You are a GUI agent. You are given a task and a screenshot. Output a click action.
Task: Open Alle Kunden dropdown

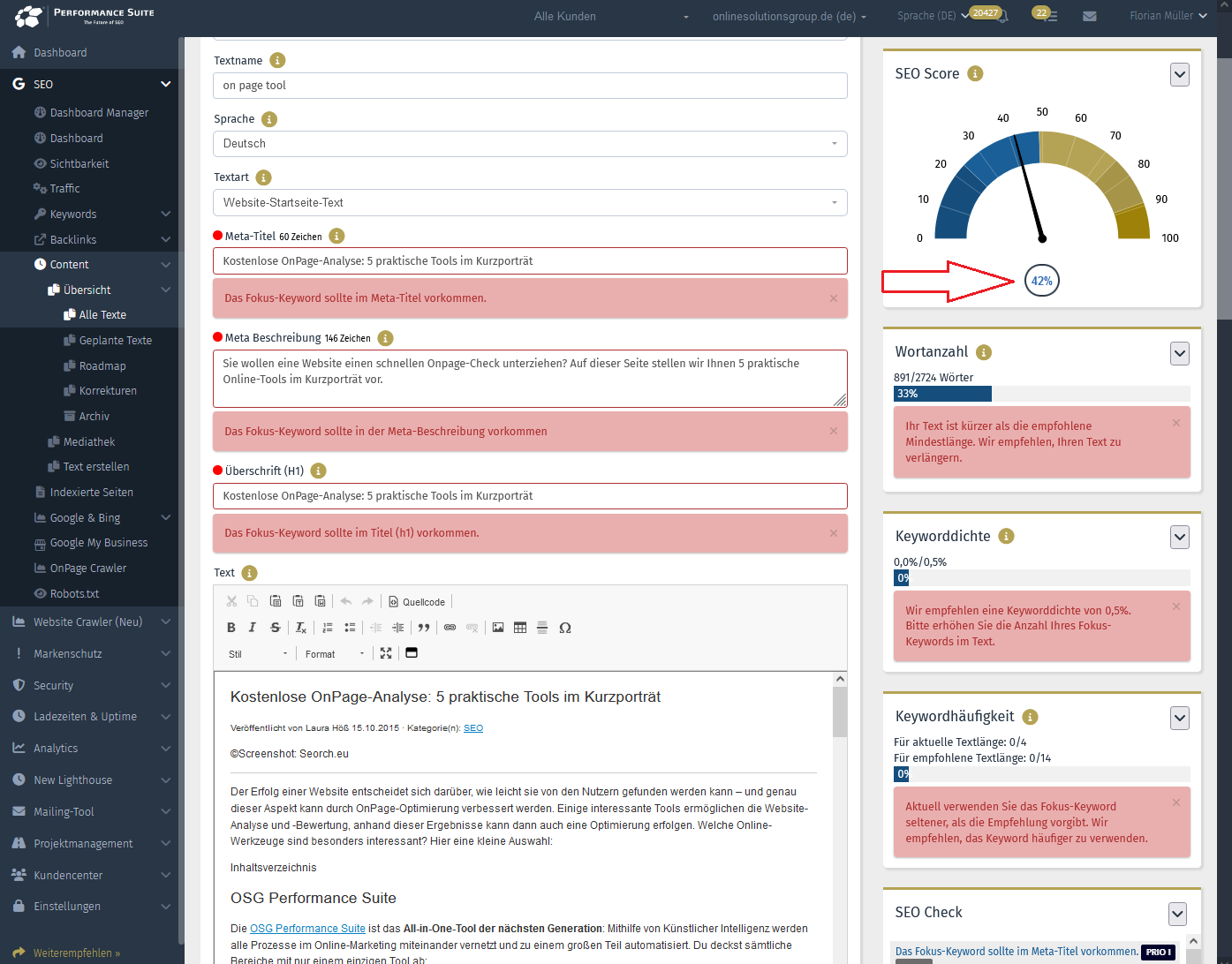611,16
